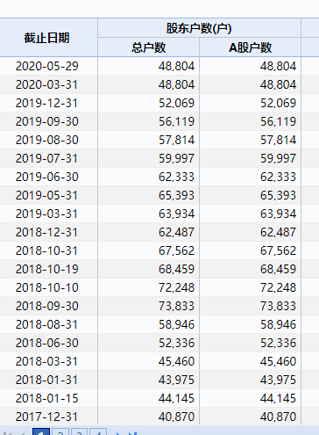Click the A股户数 column header
319x435 pixels.
[250, 47]
